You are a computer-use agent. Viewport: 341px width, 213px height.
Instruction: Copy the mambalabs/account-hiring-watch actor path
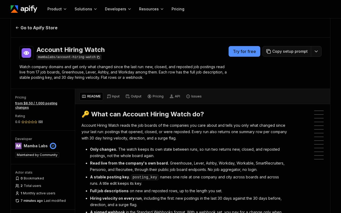click(98, 57)
